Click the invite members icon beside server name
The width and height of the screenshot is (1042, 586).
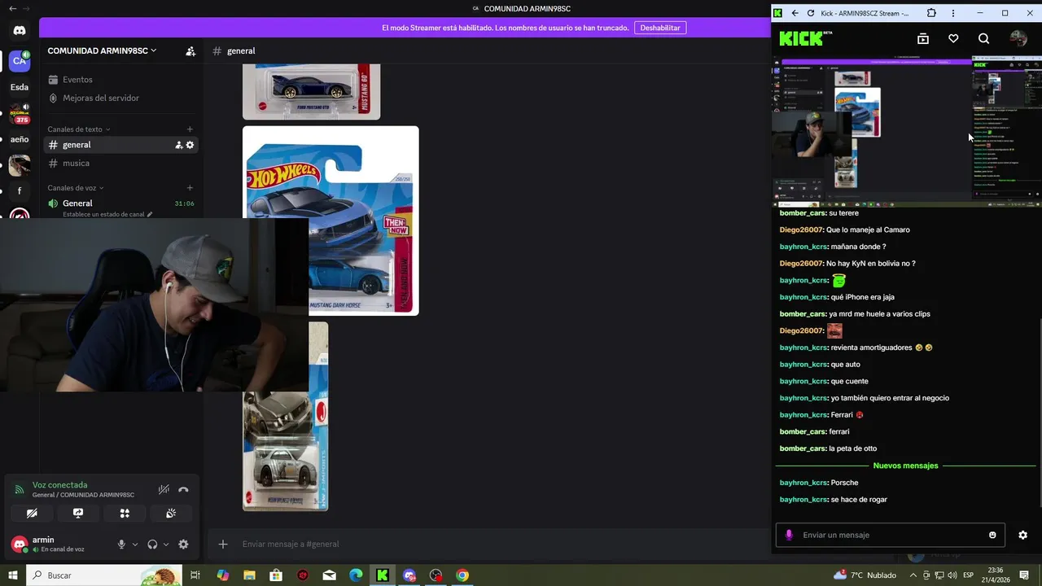pyautogui.click(x=190, y=50)
